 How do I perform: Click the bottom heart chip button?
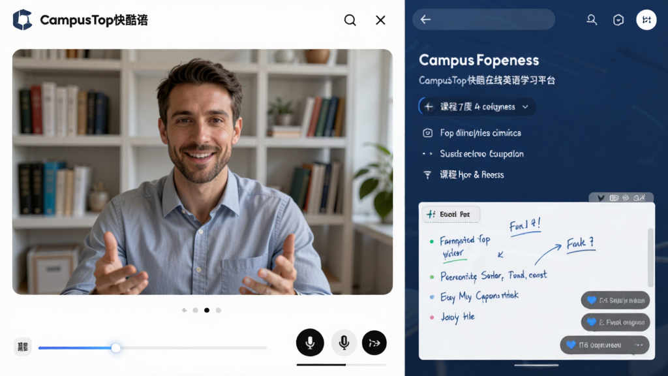[605, 345]
